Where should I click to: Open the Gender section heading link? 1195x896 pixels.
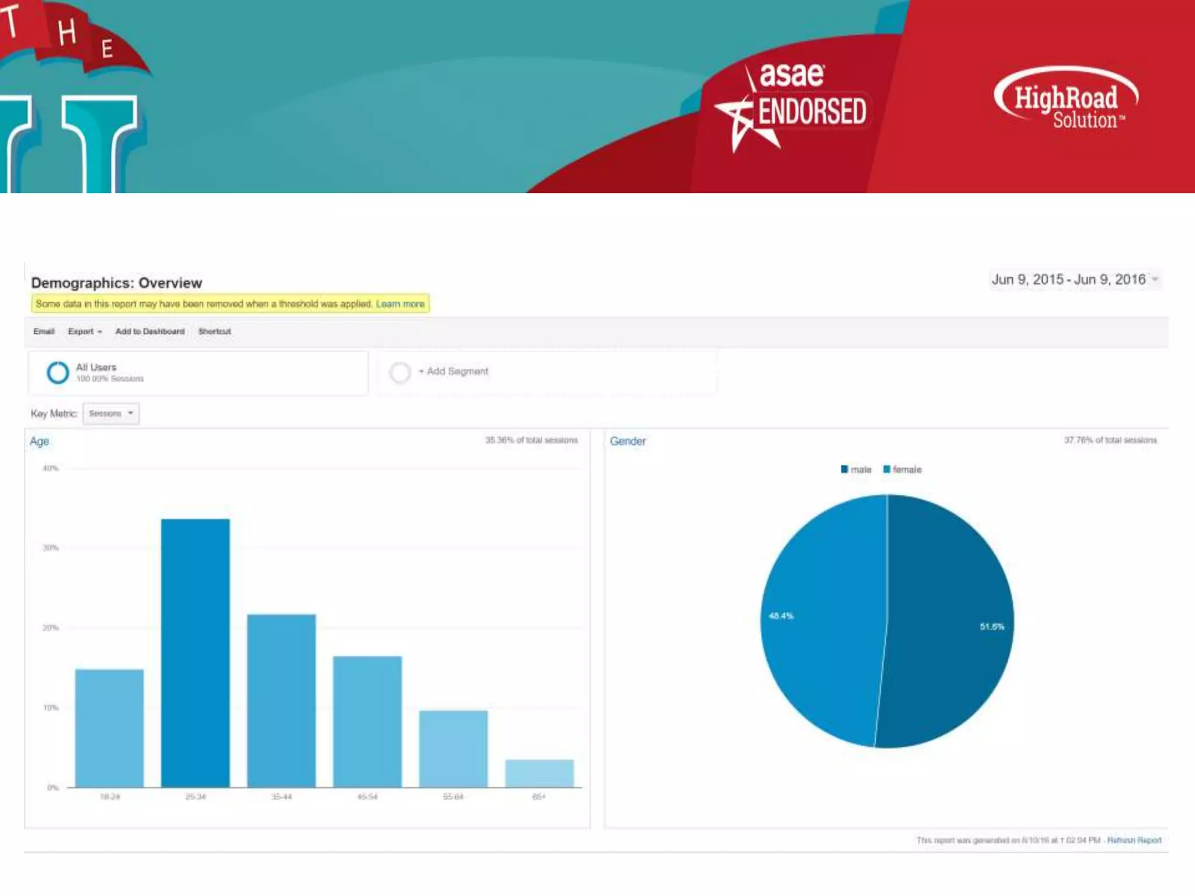628,441
